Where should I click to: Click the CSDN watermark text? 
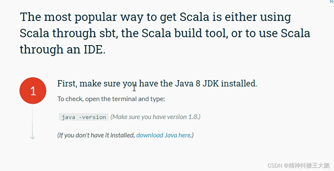(298, 165)
